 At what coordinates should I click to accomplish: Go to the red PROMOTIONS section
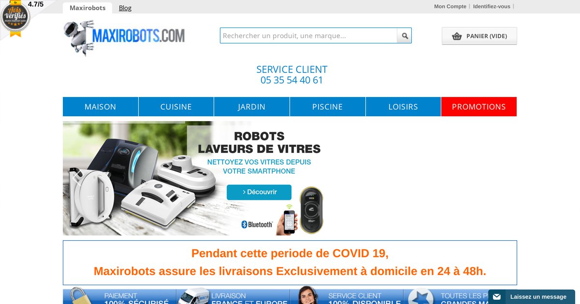tap(479, 107)
